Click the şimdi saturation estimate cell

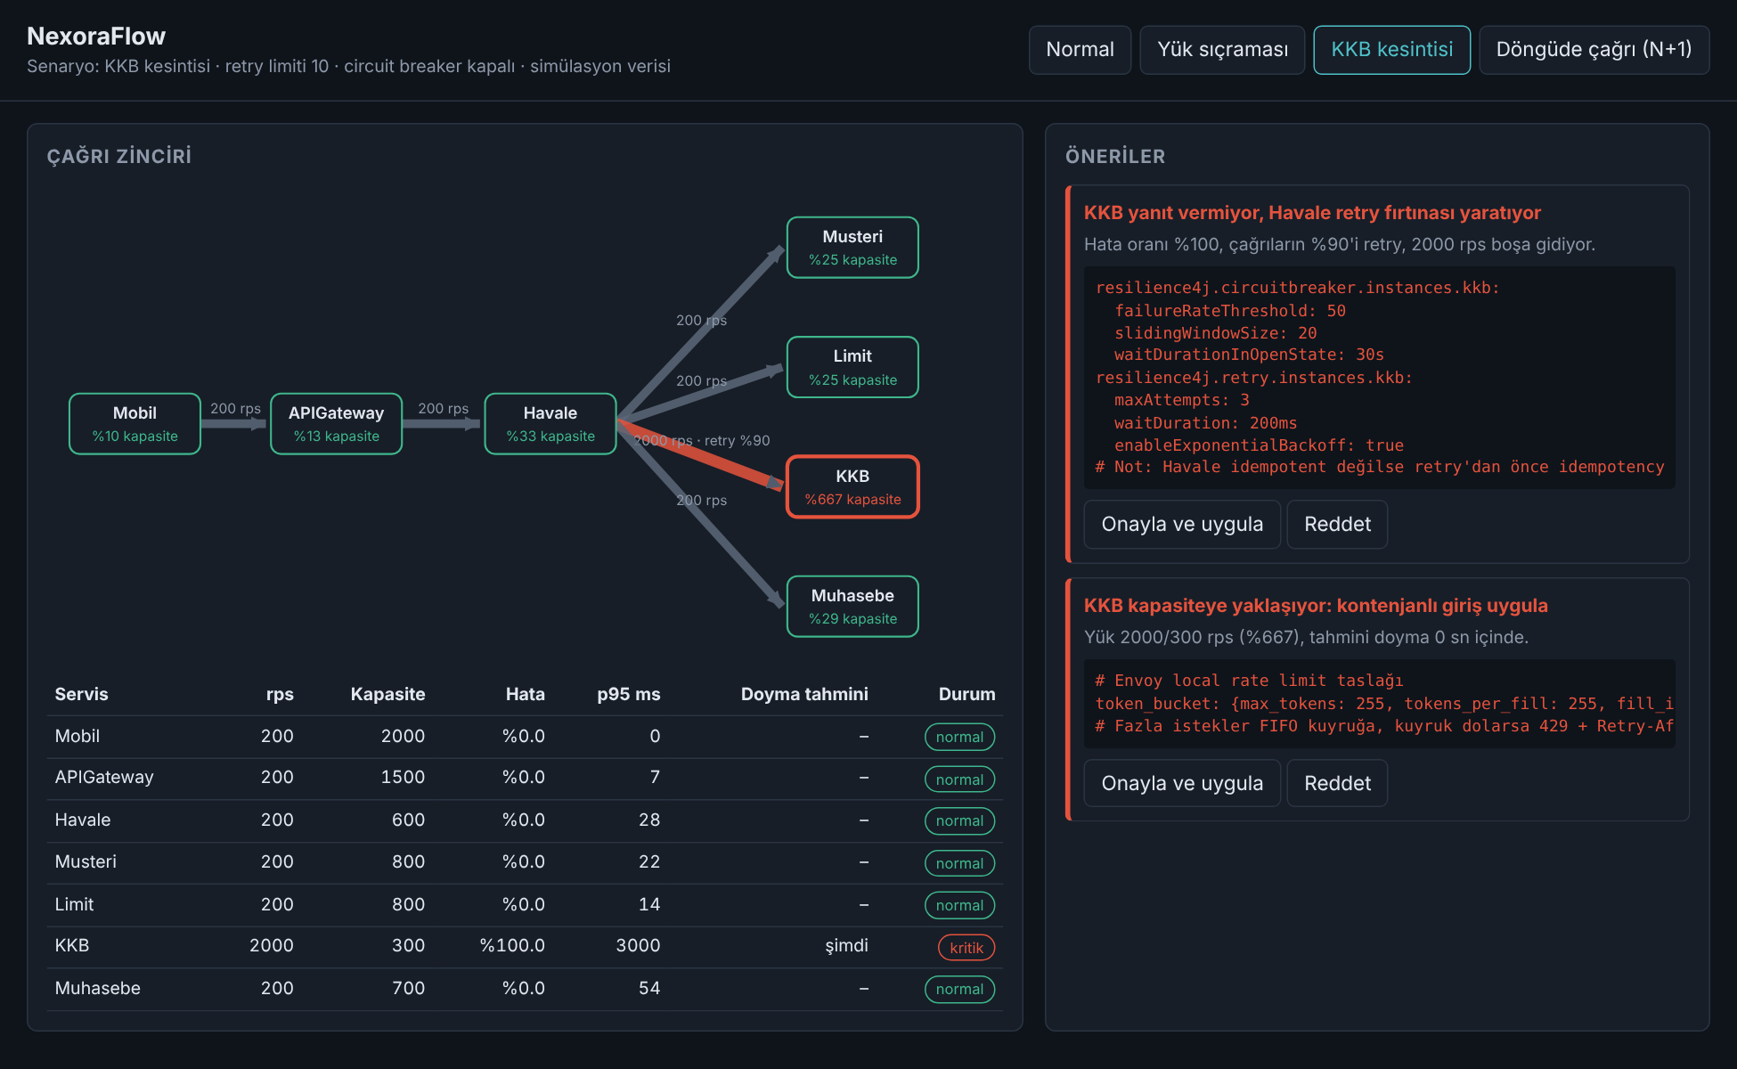[846, 946]
